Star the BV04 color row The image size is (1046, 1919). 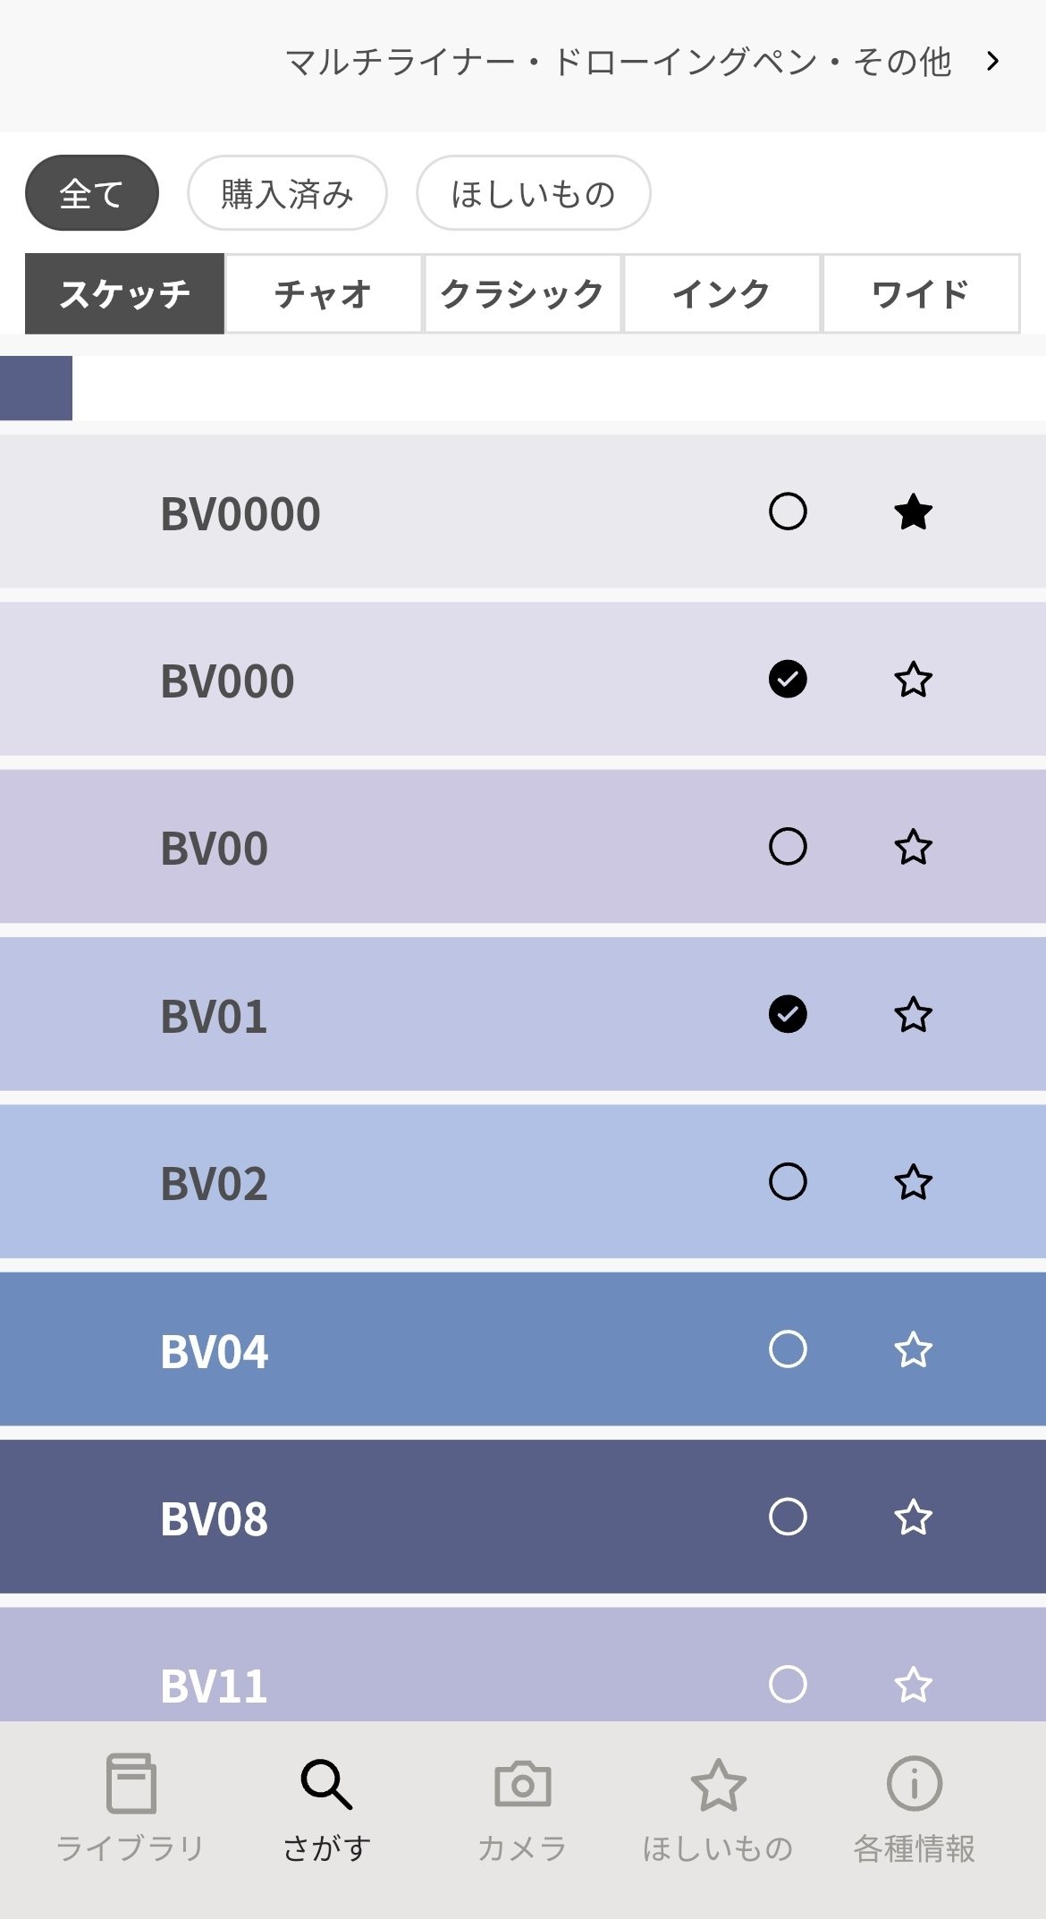913,1349
